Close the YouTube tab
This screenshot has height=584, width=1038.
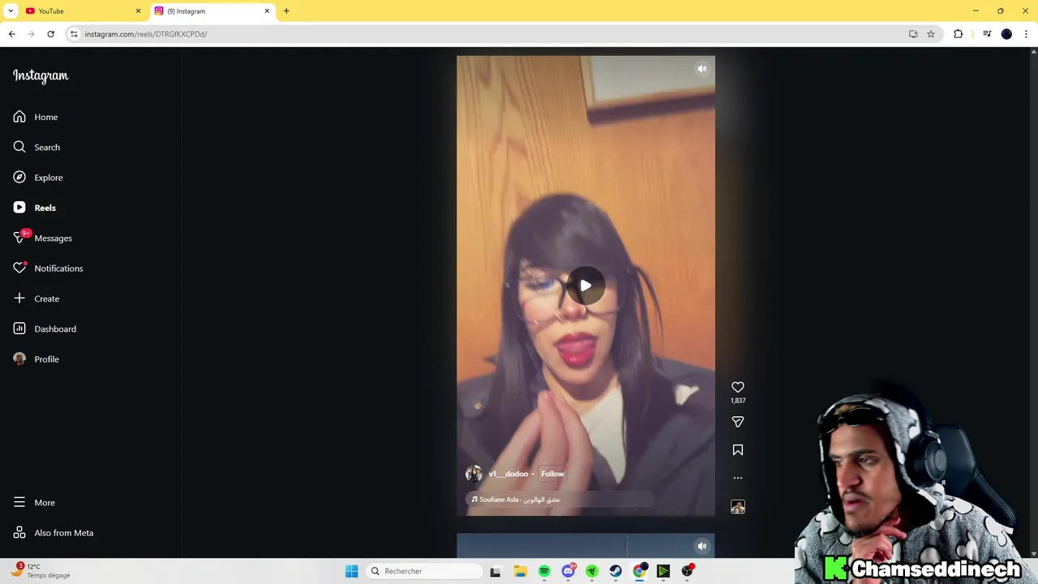tap(138, 11)
